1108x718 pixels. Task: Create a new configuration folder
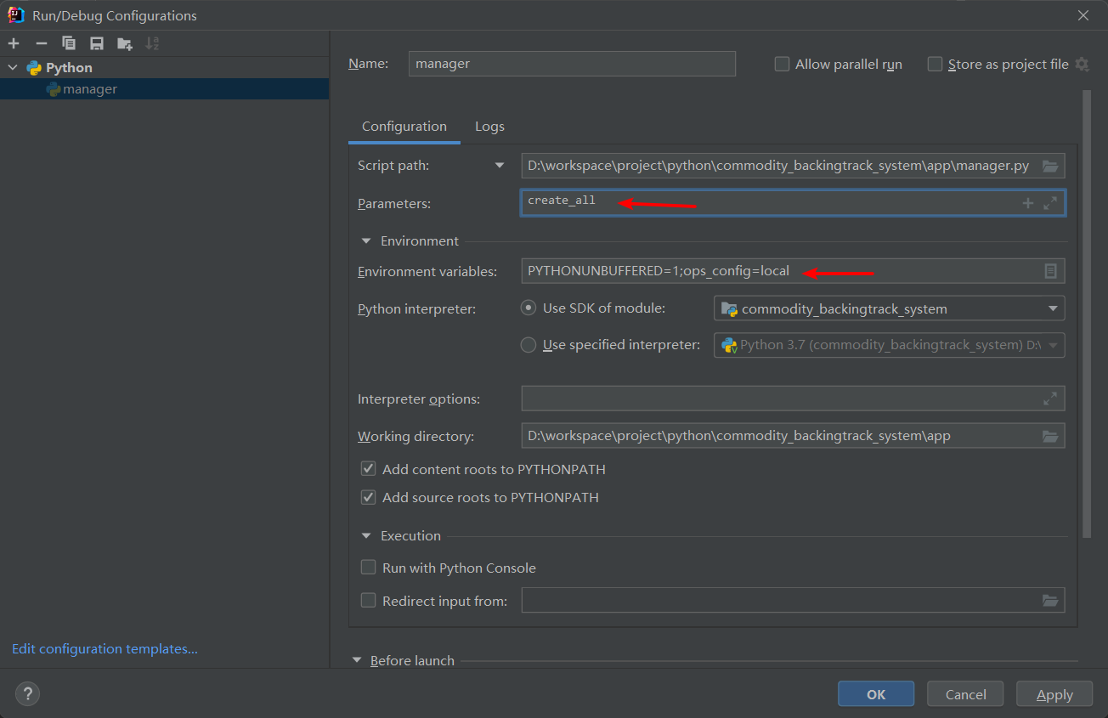[125, 43]
